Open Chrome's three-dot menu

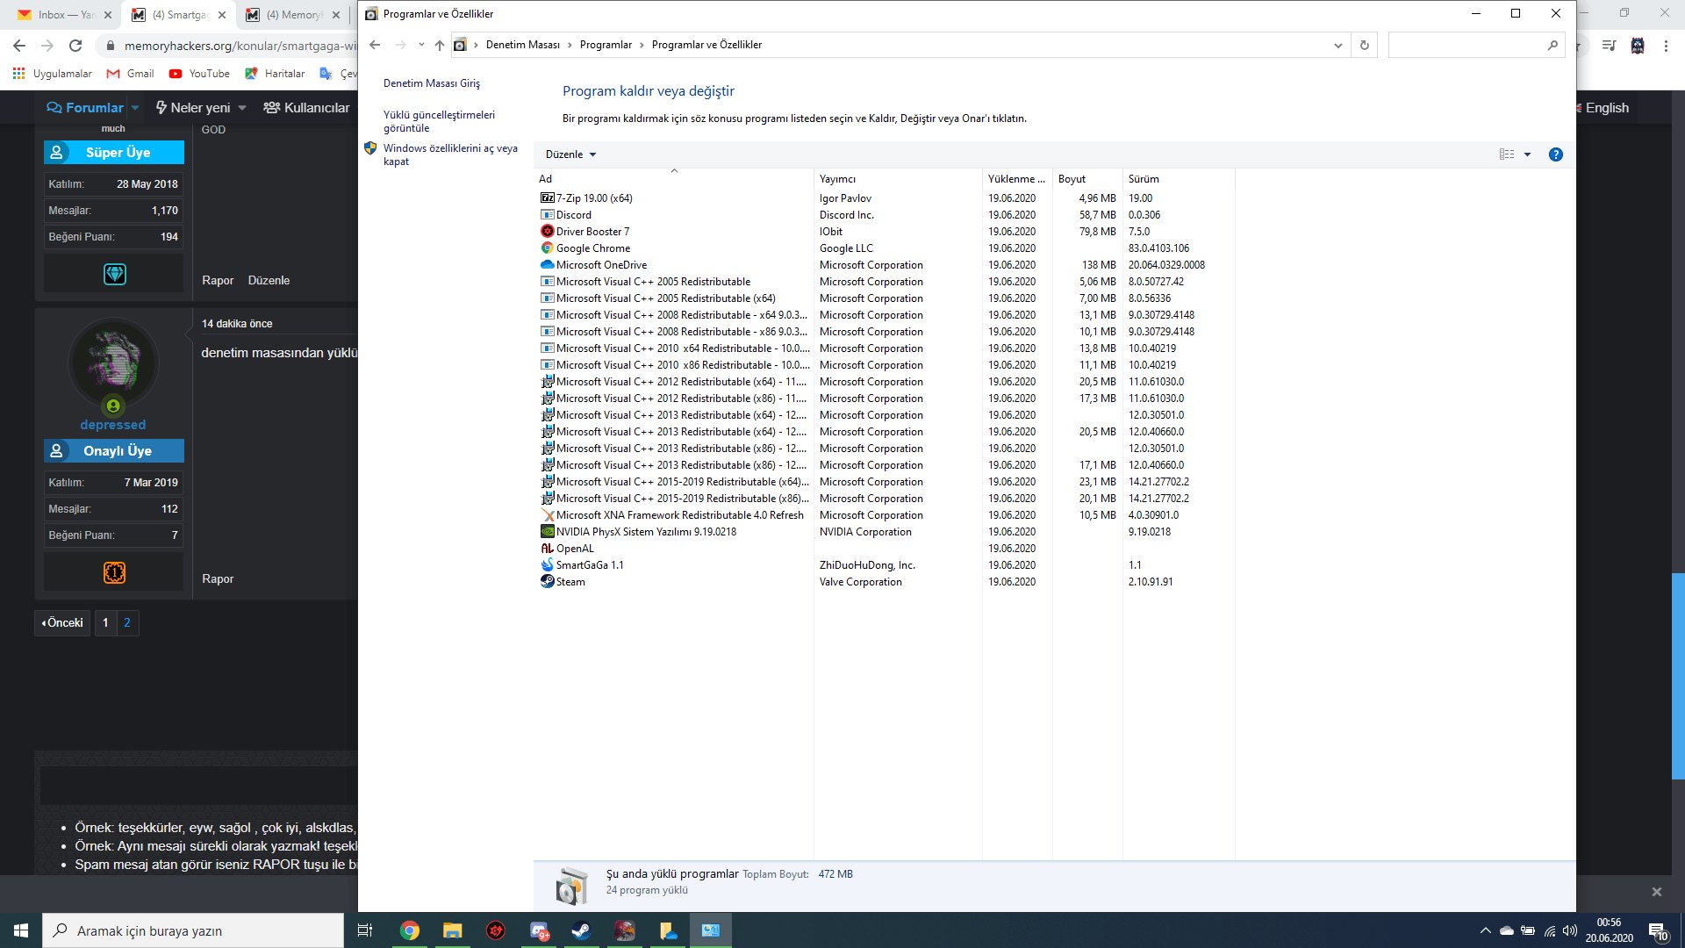[1666, 46]
